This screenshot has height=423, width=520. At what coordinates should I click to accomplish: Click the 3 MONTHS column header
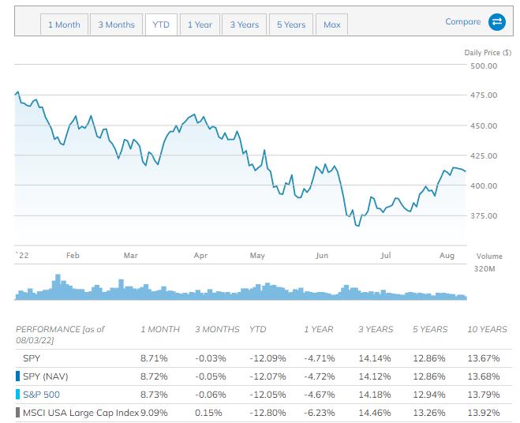click(217, 329)
